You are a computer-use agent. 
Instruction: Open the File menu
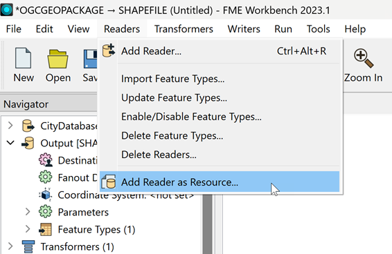click(13, 29)
